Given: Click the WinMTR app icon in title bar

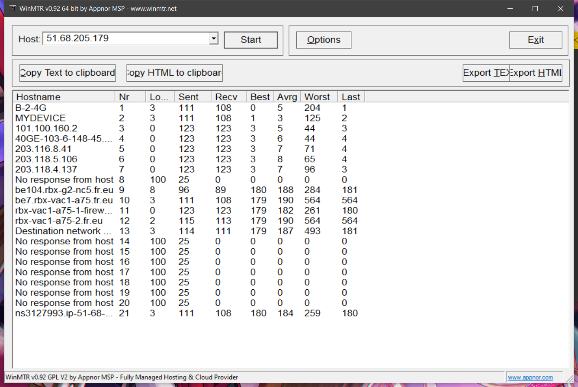Looking at the screenshot, I should click(x=12, y=8).
